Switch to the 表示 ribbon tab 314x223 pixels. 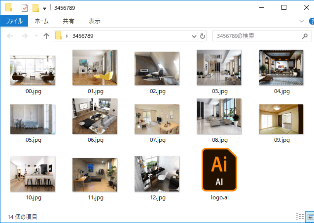click(95, 21)
